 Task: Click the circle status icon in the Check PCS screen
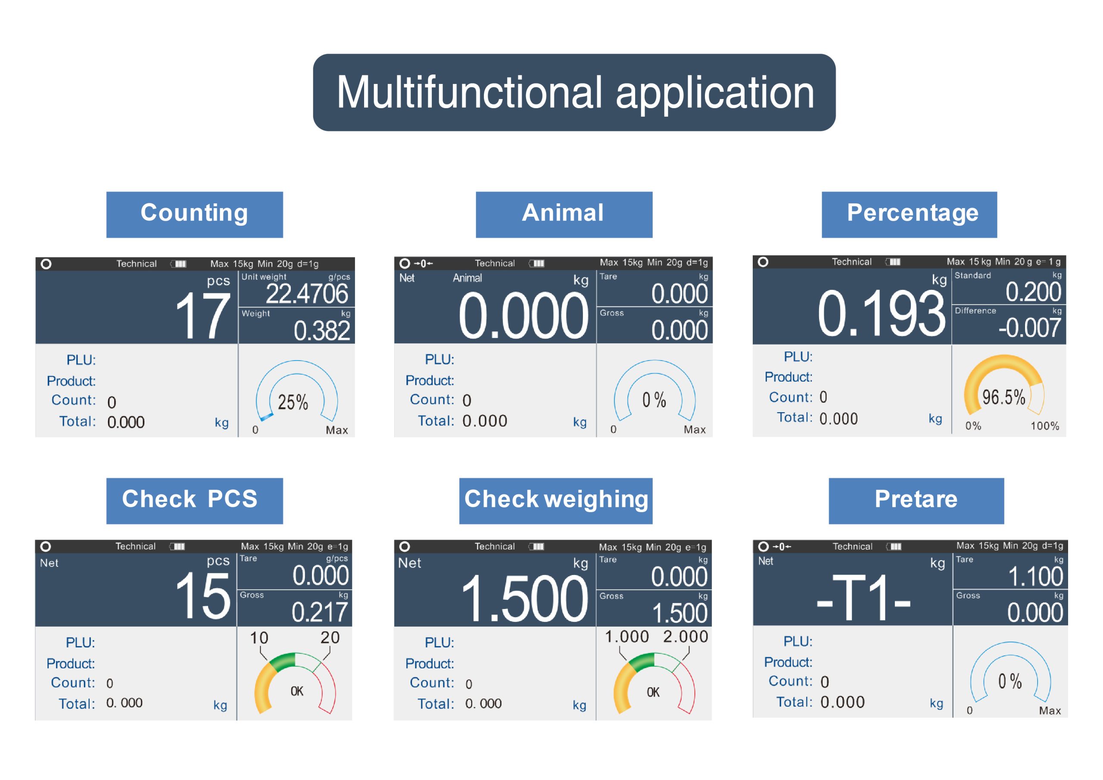pos(46,546)
